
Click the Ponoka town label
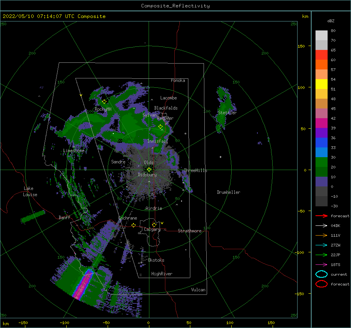(x=178, y=80)
